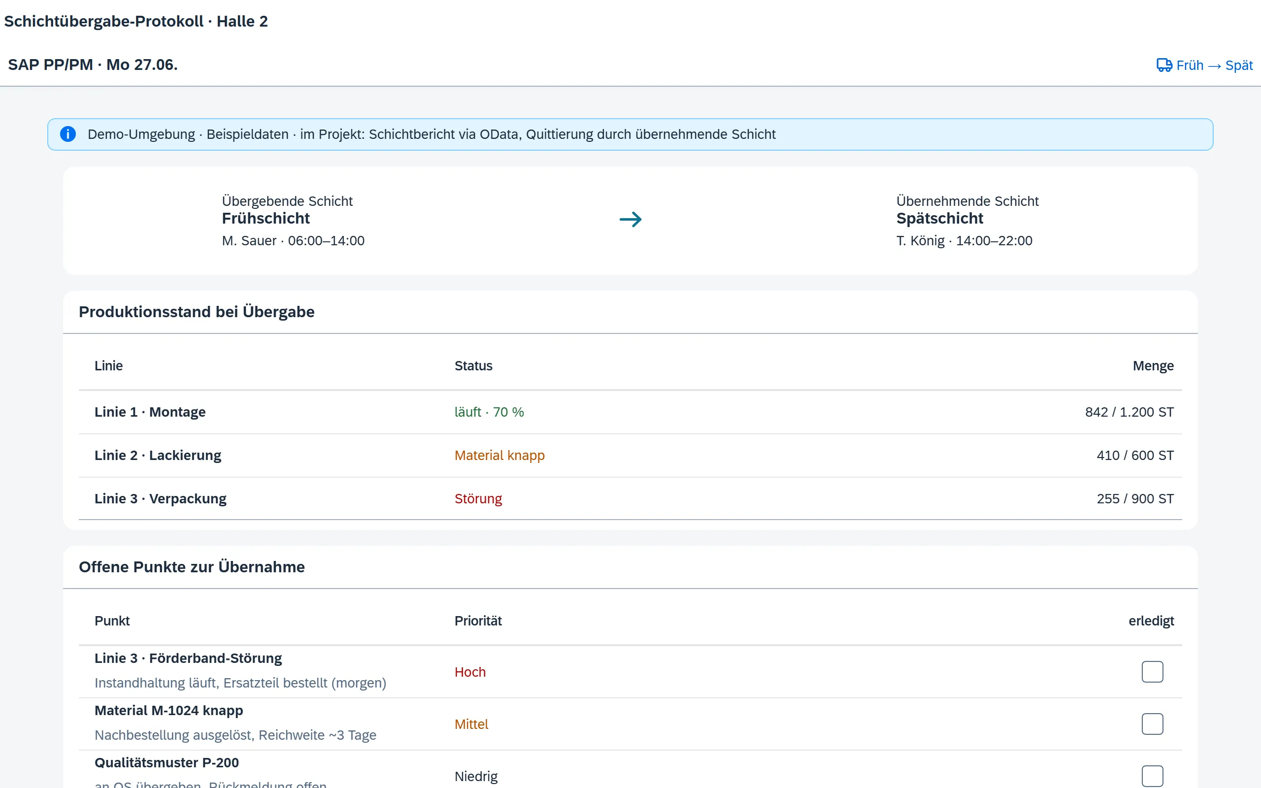Image resolution: width=1261 pixels, height=788 pixels.
Task: Select Linie 3 · Förderband-Störung item title
Action: click(188, 658)
